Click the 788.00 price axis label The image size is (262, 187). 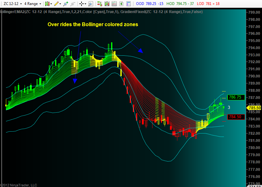pos(254,91)
